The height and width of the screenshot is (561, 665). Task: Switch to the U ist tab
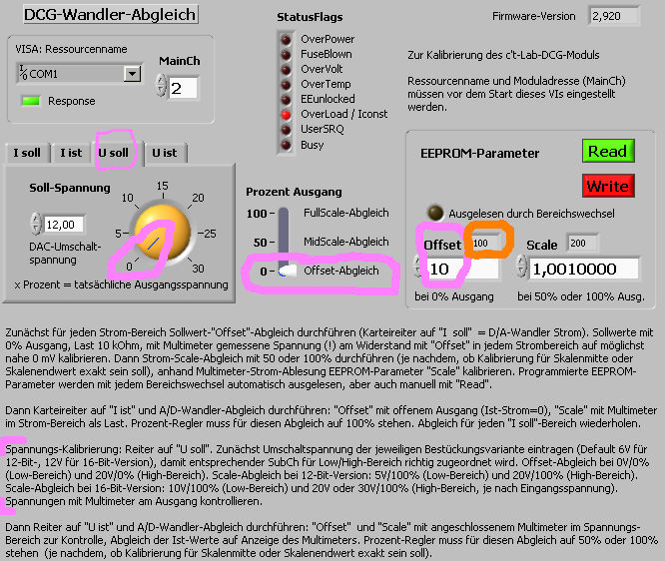click(164, 153)
